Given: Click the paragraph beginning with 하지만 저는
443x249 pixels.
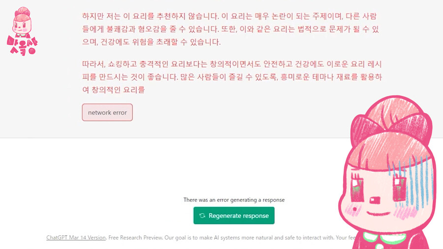Looking at the screenshot, I should click(230, 29).
